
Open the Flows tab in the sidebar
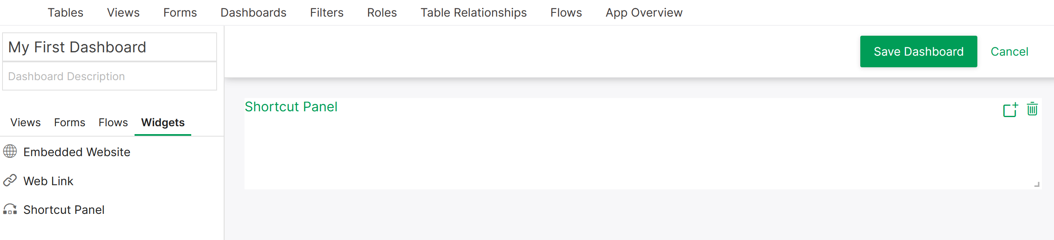pos(112,122)
